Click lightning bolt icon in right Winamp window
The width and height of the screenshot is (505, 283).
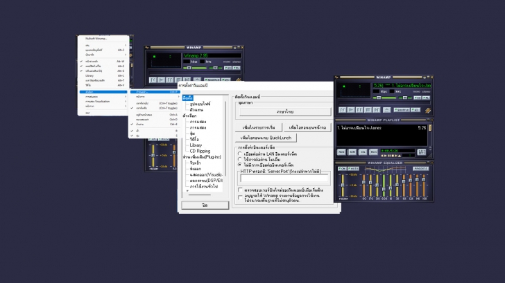428,111
